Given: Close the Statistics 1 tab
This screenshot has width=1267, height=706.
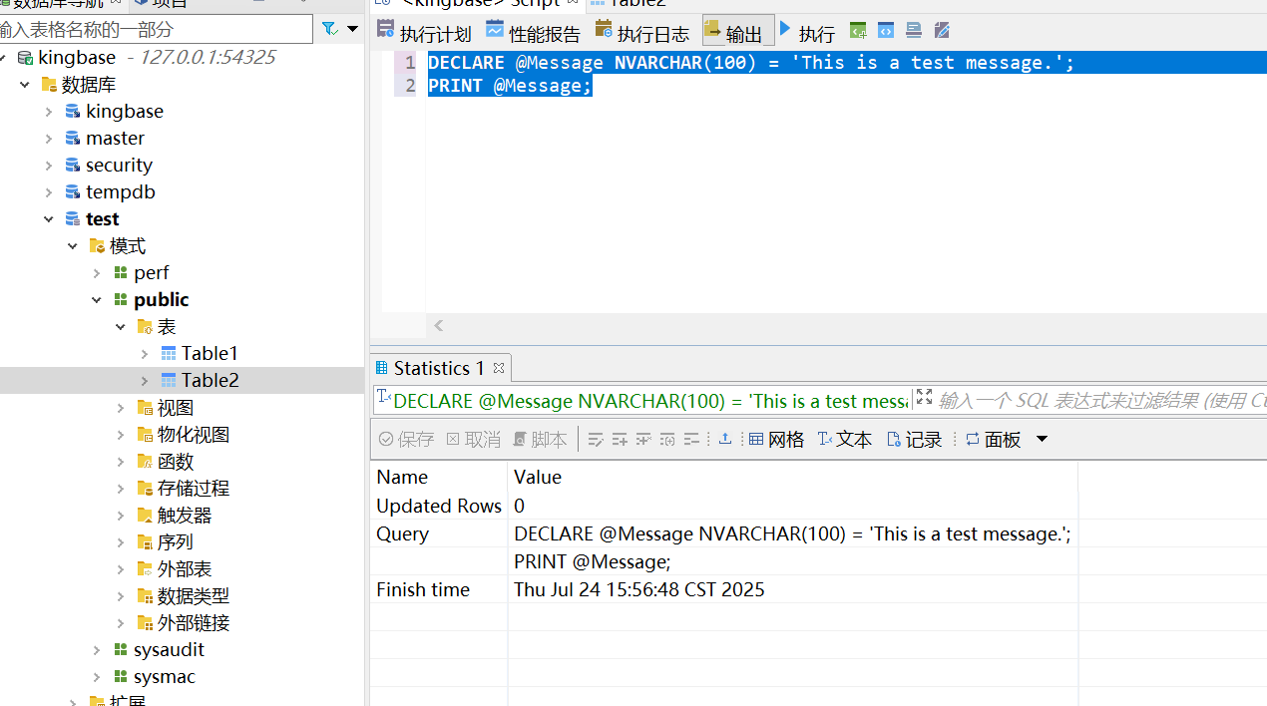Looking at the screenshot, I should [499, 368].
